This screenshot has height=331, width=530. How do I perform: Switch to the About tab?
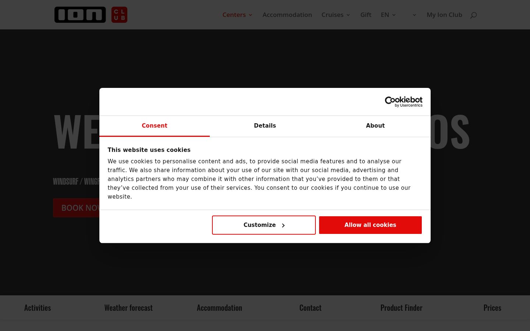click(x=375, y=126)
